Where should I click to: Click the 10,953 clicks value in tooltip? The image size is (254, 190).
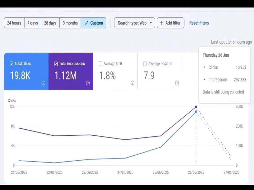[241, 68]
